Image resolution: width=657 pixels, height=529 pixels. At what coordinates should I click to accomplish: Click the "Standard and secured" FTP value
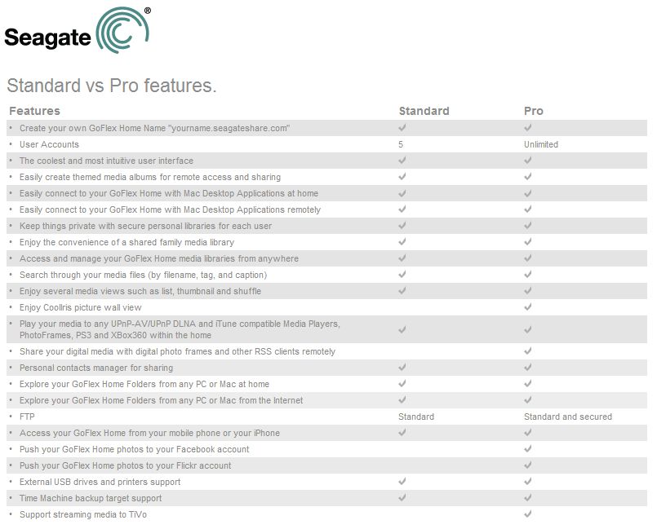point(567,417)
